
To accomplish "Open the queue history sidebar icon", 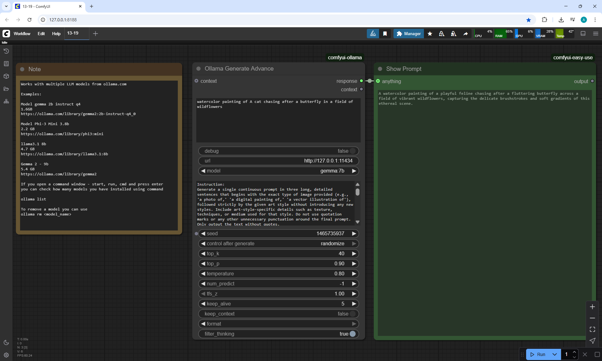I will pos(6,51).
